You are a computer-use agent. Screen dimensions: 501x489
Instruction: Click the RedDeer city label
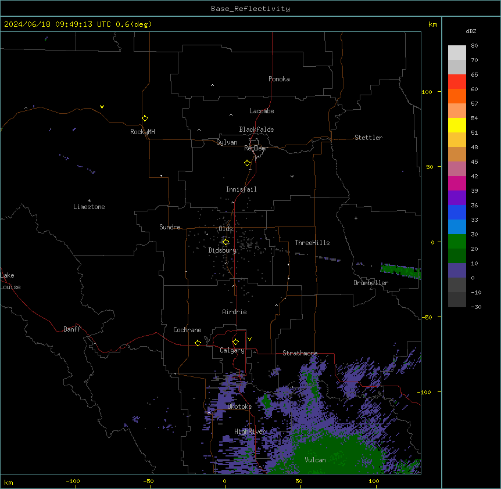256,148
